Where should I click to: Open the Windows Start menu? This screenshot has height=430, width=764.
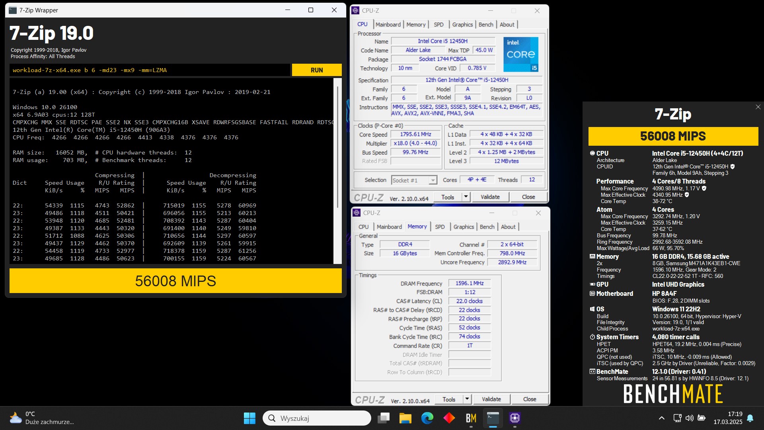249,418
